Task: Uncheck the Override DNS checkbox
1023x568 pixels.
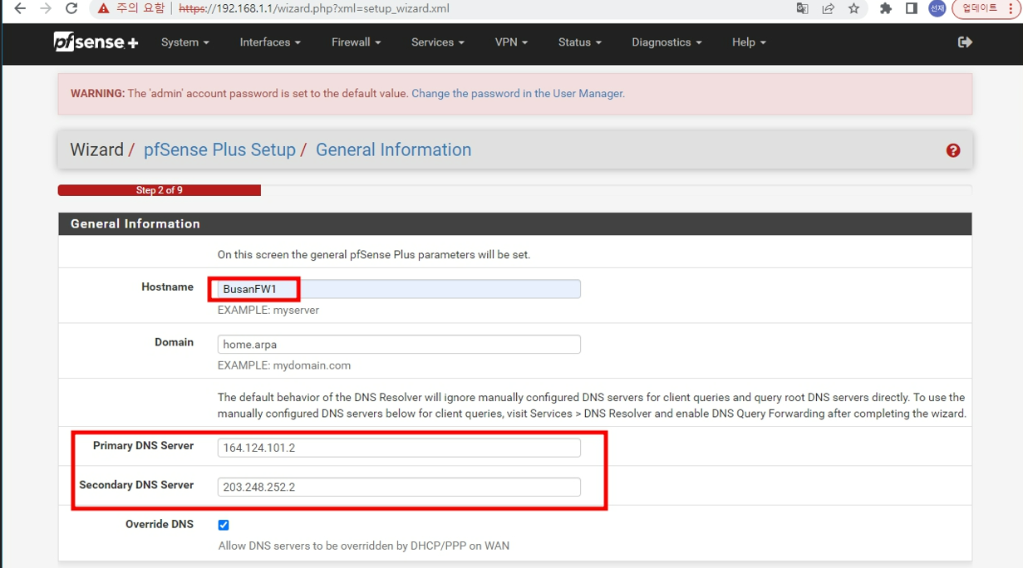Action: coord(224,525)
